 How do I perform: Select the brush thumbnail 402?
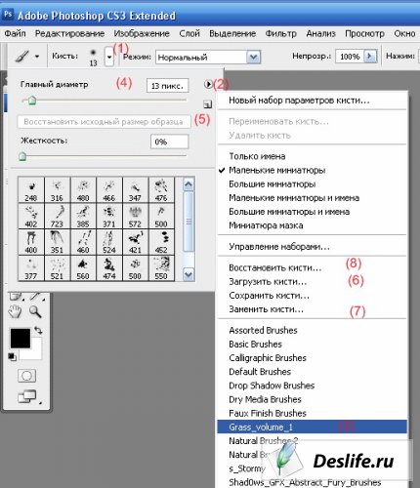(x=31, y=216)
